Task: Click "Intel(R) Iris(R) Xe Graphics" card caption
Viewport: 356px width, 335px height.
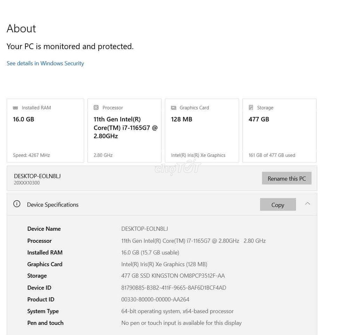Action: 198,155
